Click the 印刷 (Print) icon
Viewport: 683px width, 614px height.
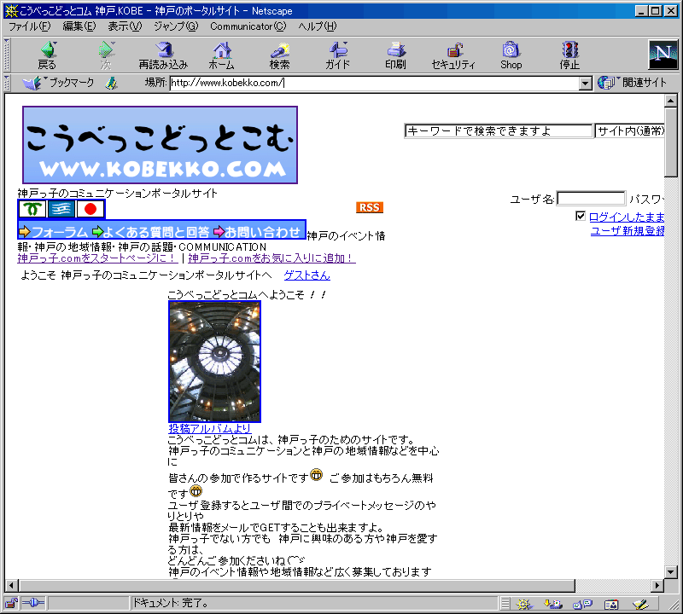(x=395, y=55)
